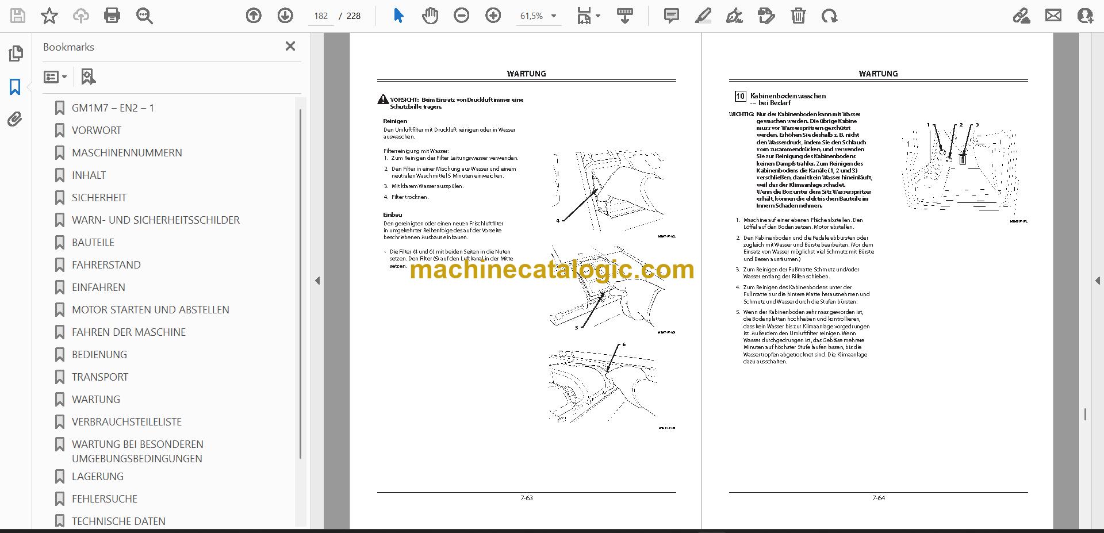This screenshot has height=533, width=1104.
Task: Toggle the Bookmarks panel sidebar icon
Action: click(15, 87)
